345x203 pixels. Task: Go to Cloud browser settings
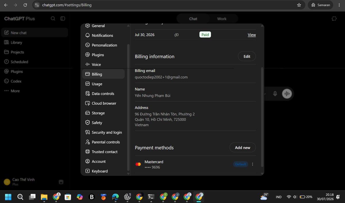click(x=103, y=103)
